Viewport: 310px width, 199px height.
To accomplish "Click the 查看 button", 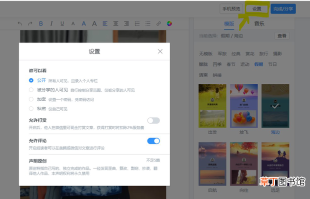I will [x=282, y=36].
